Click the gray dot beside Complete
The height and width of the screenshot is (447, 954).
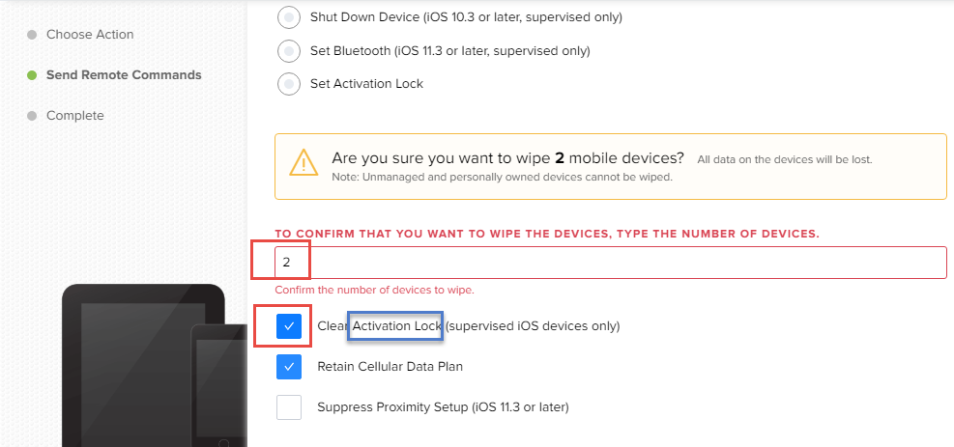32,116
